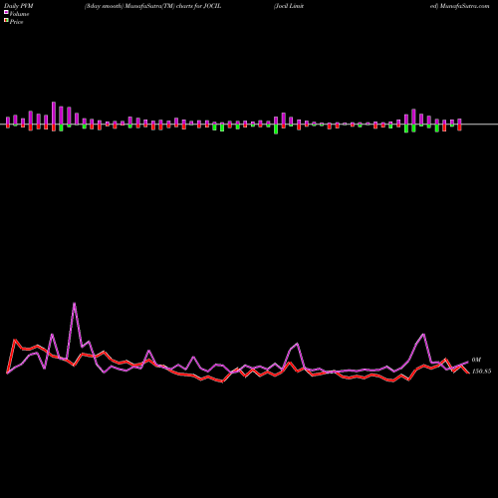Select the 'Price' legend label

(x=16, y=22)
